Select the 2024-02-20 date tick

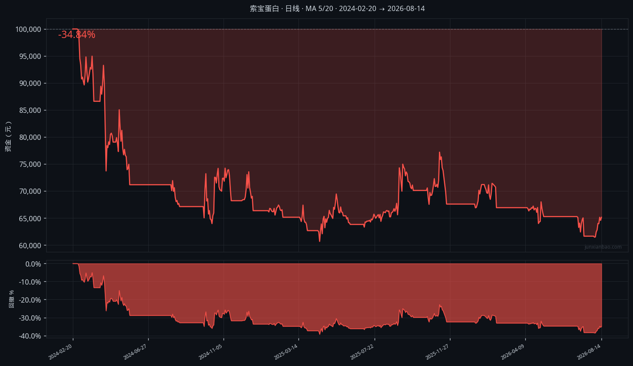(x=60, y=352)
